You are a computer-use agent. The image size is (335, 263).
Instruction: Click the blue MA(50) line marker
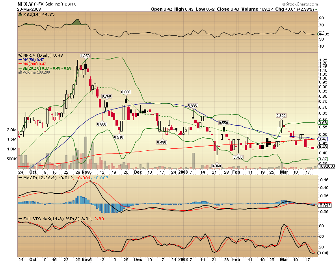[x=19, y=60]
